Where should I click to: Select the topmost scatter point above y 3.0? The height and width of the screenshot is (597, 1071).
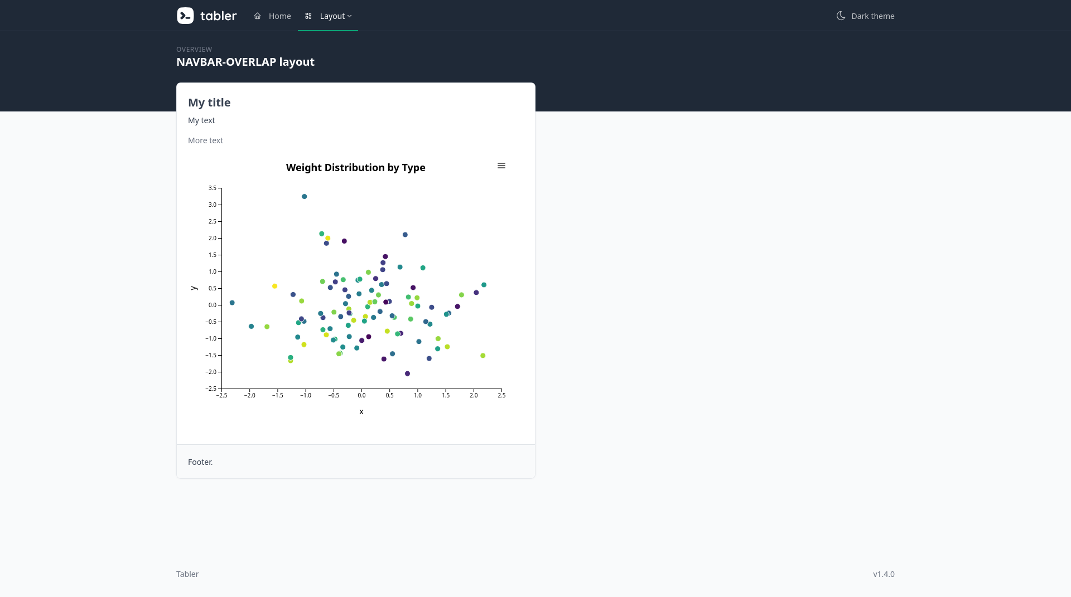click(x=304, y=197)
